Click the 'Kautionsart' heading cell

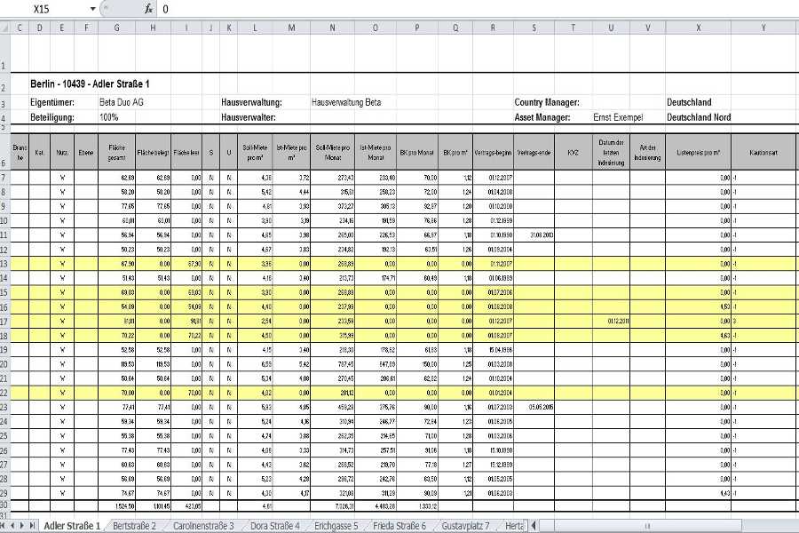pyautogui.click(x=763, y=152)
